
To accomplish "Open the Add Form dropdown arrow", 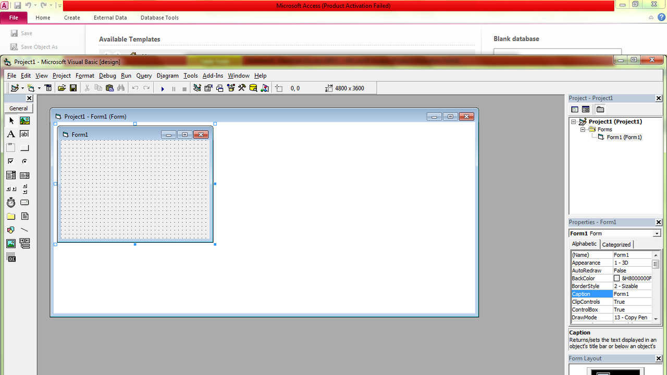I will 39,89.
